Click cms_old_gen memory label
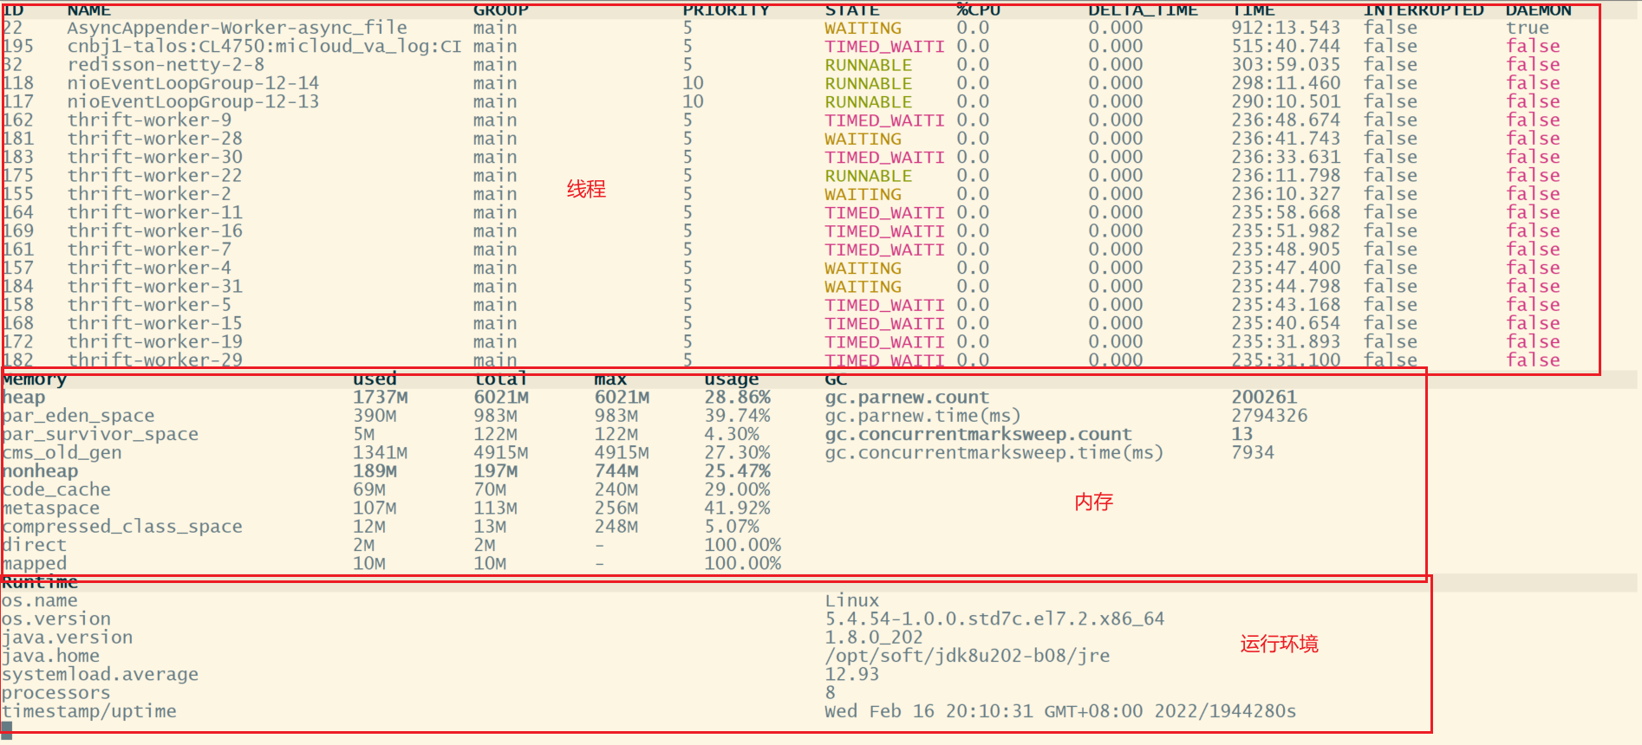1642x745 pixels. tap(62, 453)
